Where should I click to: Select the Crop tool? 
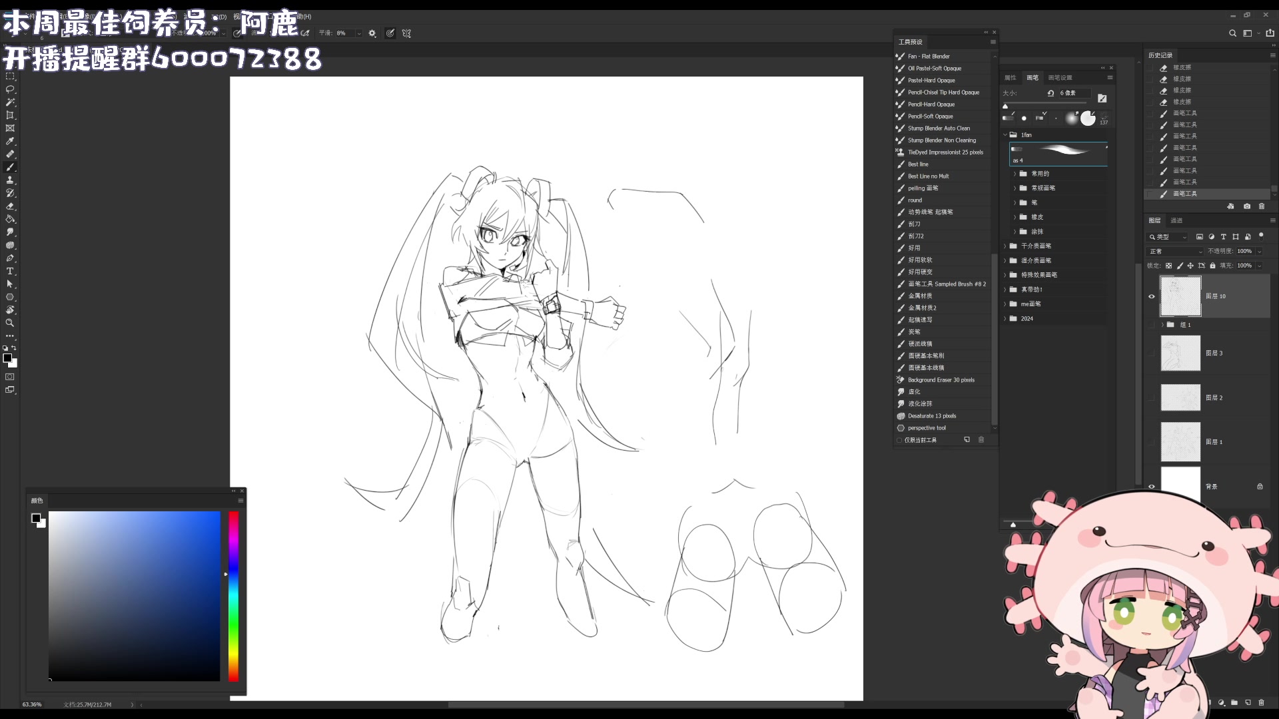tap(10, 115)
